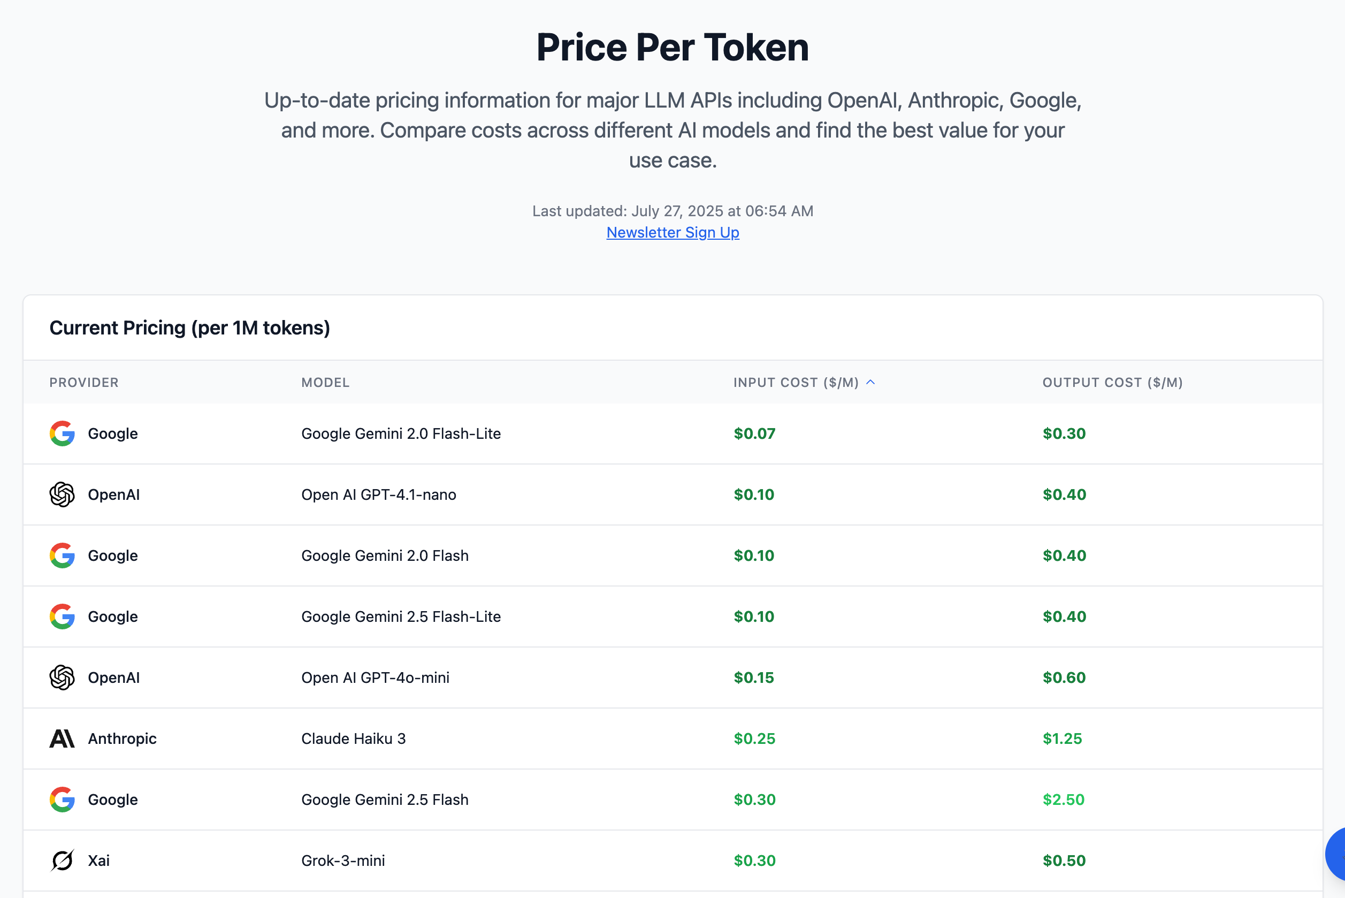The width and height of the screenshot is (1345, 898).
Task: Sort the table by the Provider column header
Action: click(x=84, y=383)
